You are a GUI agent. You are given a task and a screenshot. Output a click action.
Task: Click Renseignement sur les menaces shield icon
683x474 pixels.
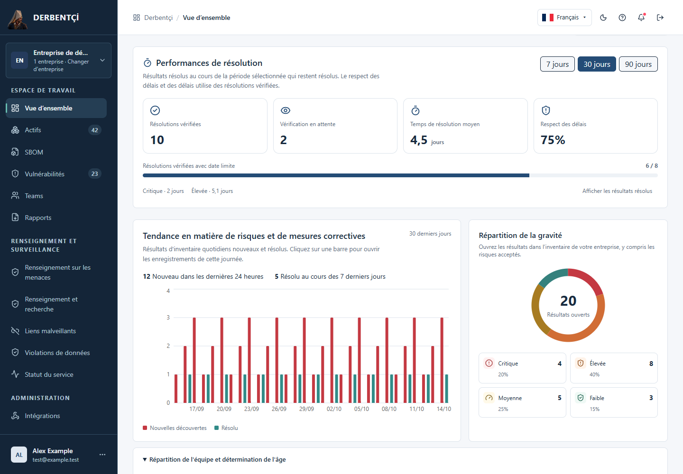(15, 272)
